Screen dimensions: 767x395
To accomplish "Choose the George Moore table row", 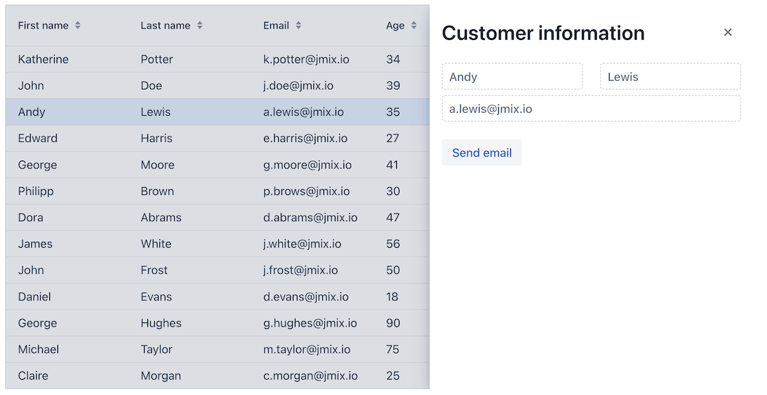I will coord(200,165).
